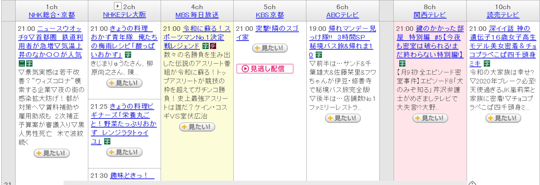Click 見たい! under the ニュースウオッチ9 listing
Image resolution: width=540 pixels, height=185 pixels.
(52, 153)
